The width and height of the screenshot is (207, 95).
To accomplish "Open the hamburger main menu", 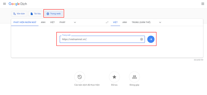I will [4, 4].
